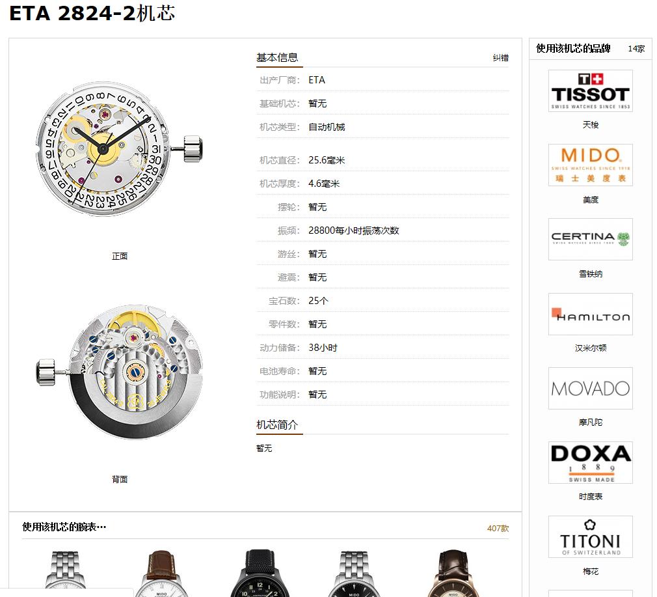Click the 梅花 brand name link
The height and width of the screenshot is (597, 657).
pos(591,571)
